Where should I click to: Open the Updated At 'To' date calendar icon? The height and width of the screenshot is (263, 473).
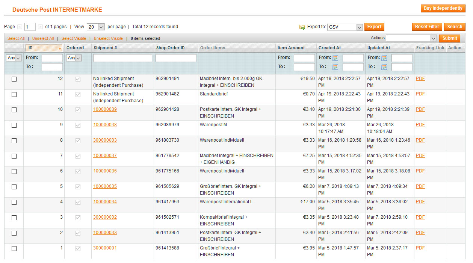[384, 67]
